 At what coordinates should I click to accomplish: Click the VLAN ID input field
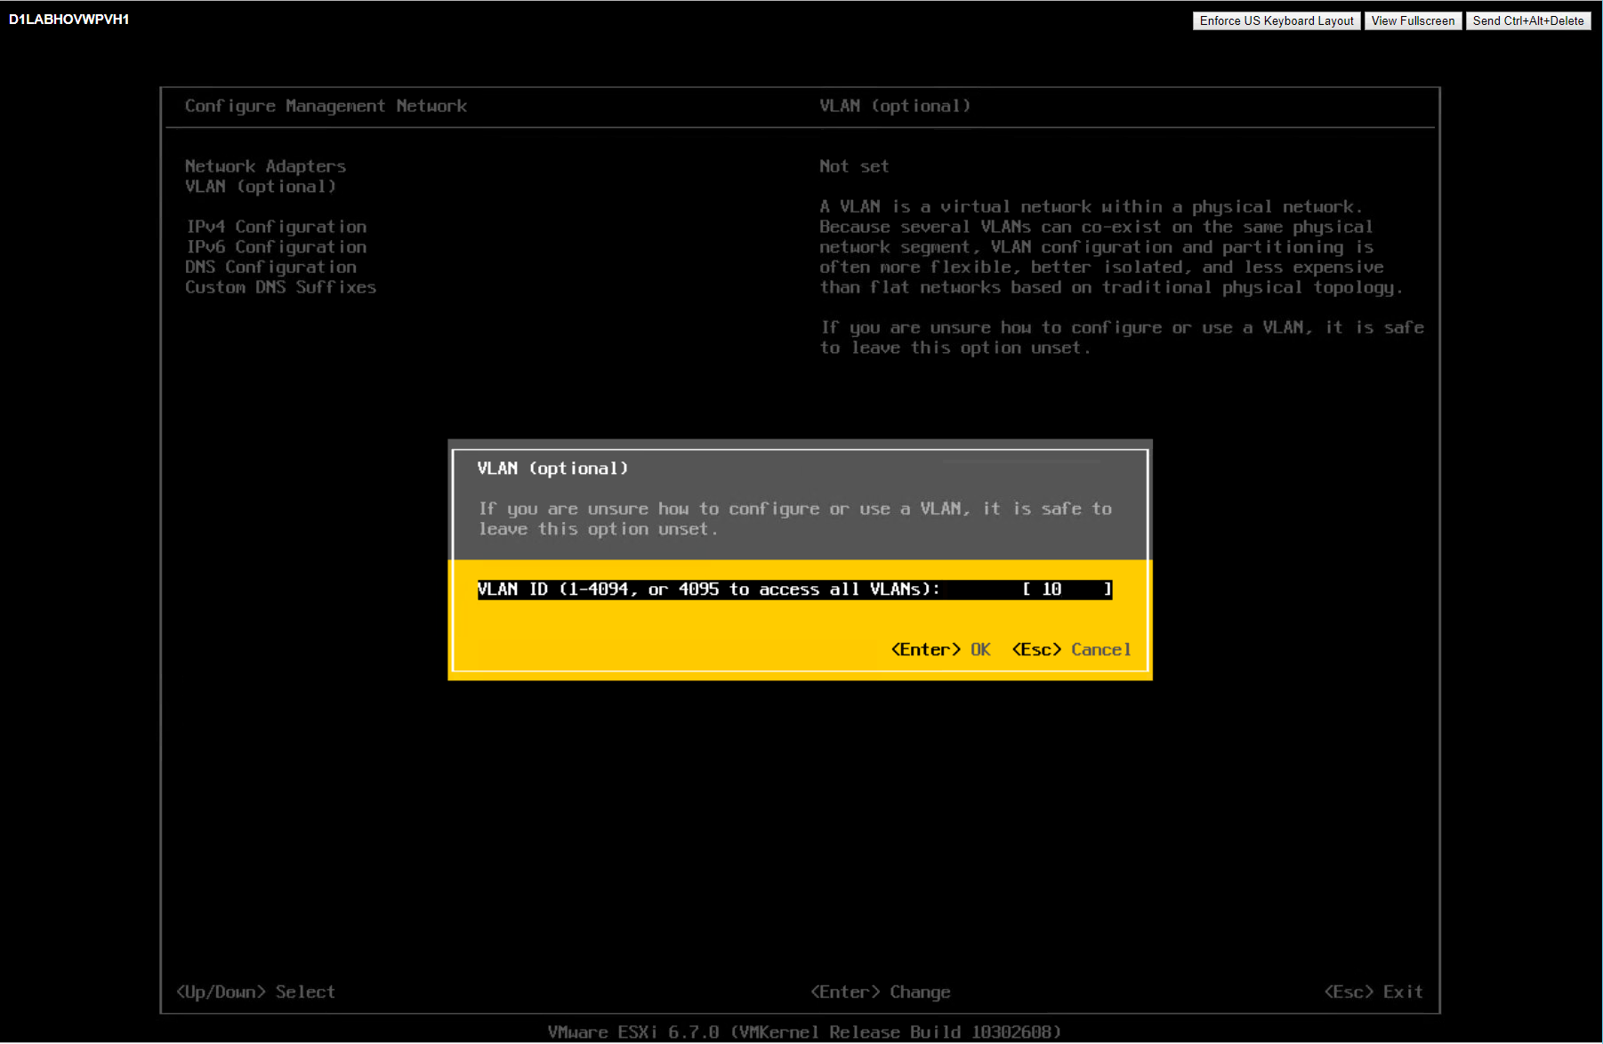click(x=1066, y=589)
